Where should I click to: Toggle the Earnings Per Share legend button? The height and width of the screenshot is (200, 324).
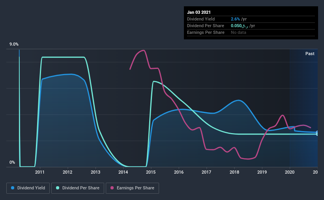pos(132,188)
